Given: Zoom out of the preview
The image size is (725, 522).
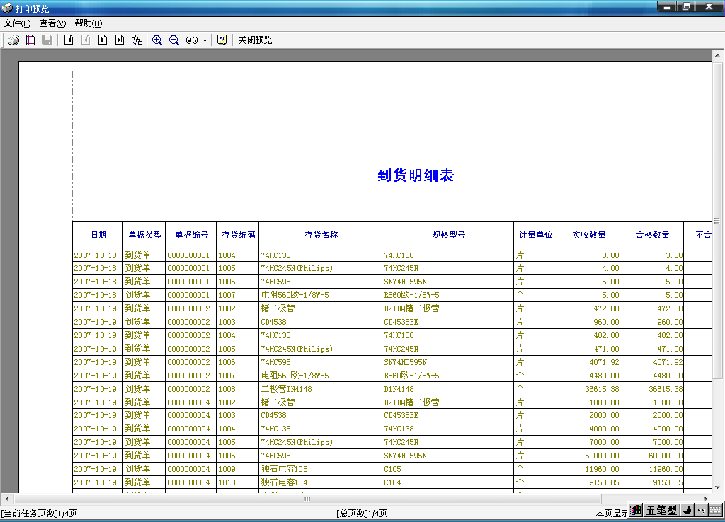Looking at the screenshot, I should [174, 40].
